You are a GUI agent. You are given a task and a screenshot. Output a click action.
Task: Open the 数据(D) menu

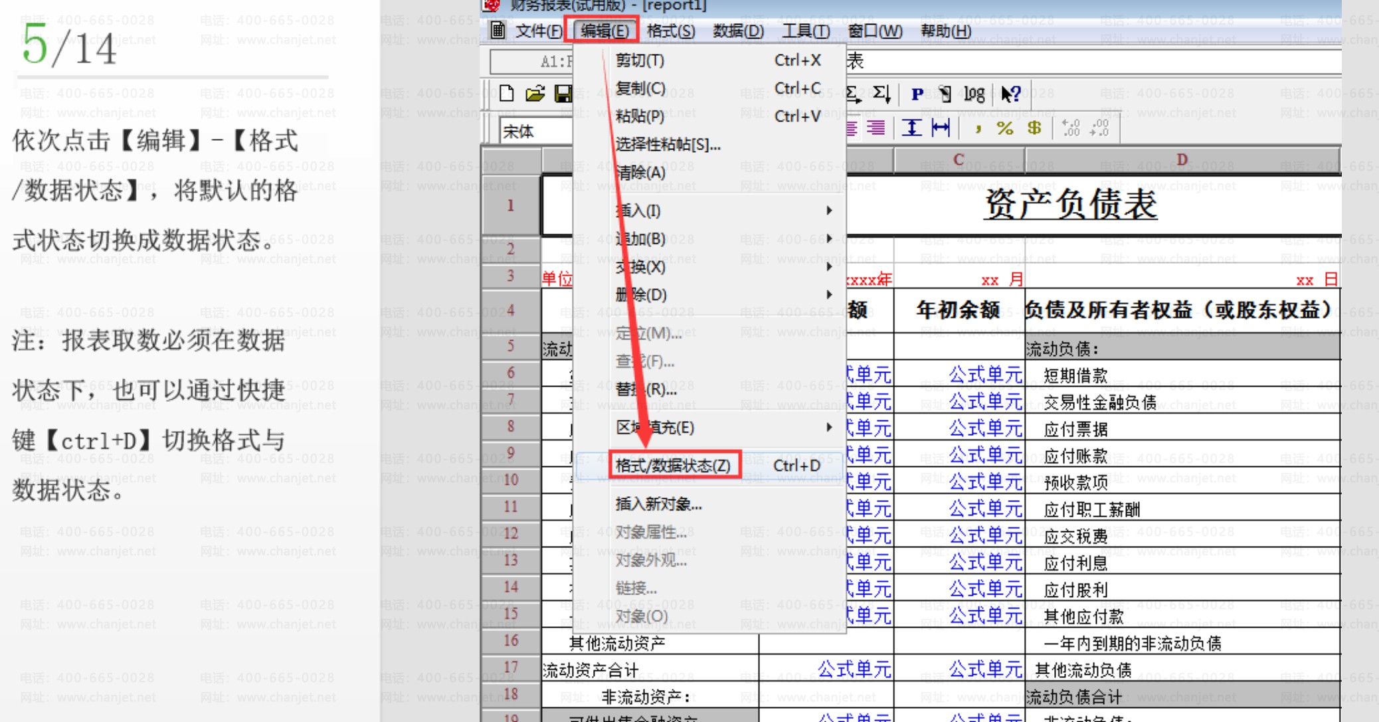737,31
